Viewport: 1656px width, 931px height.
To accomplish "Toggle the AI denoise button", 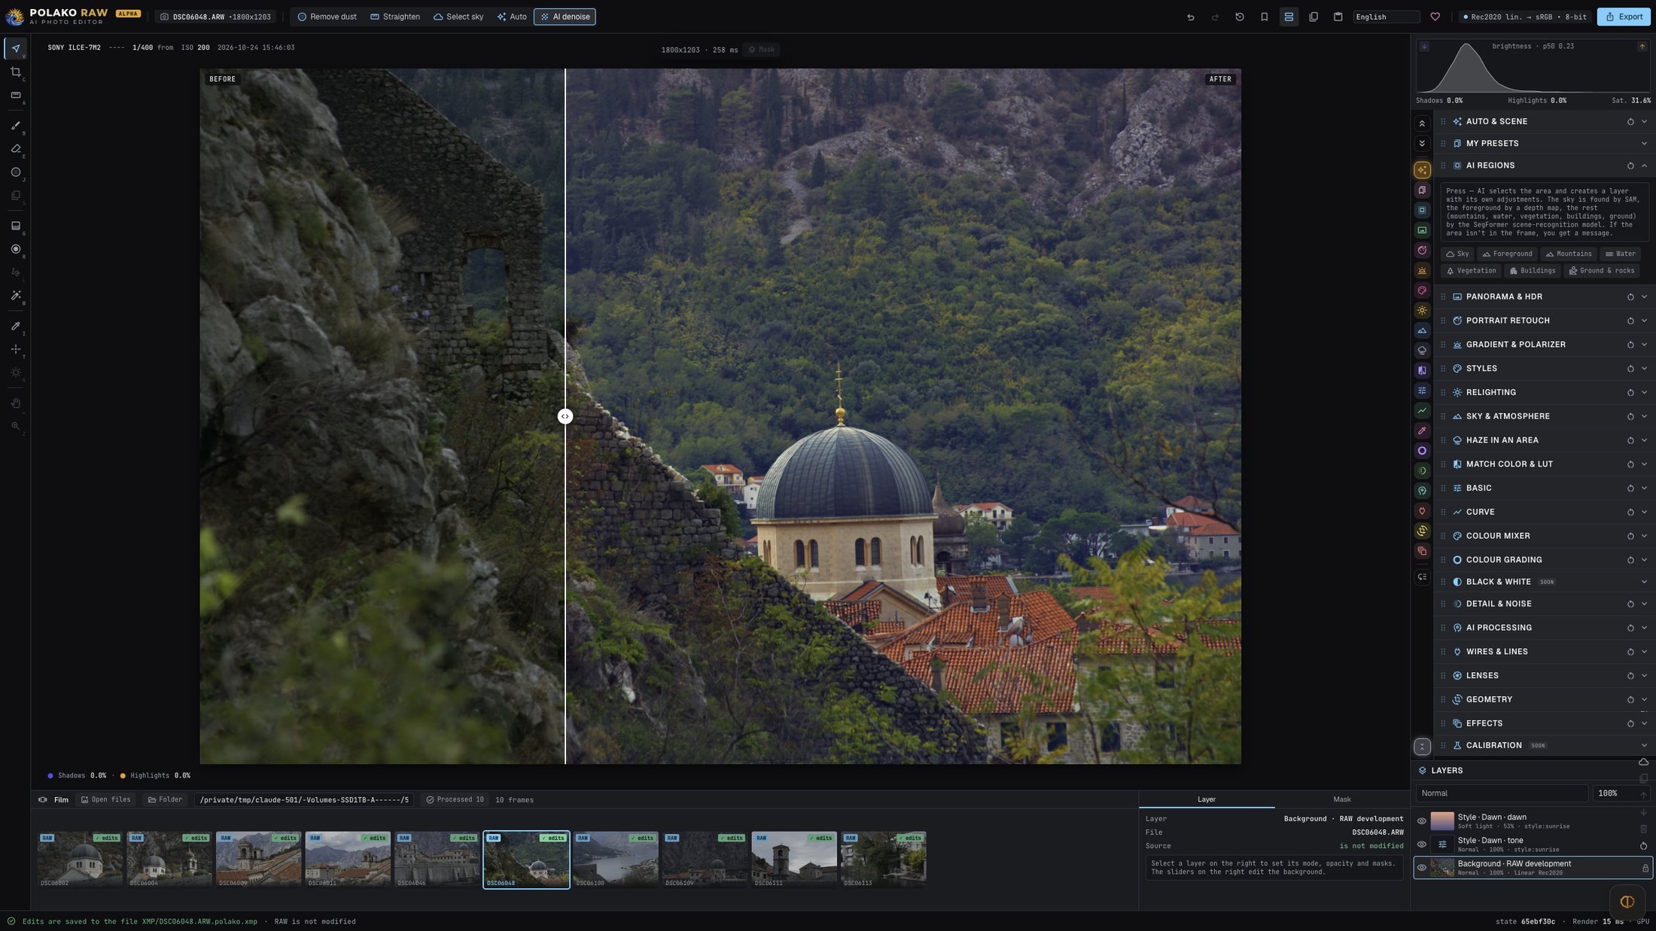I will pyautogui.click(x=565, y=17).
